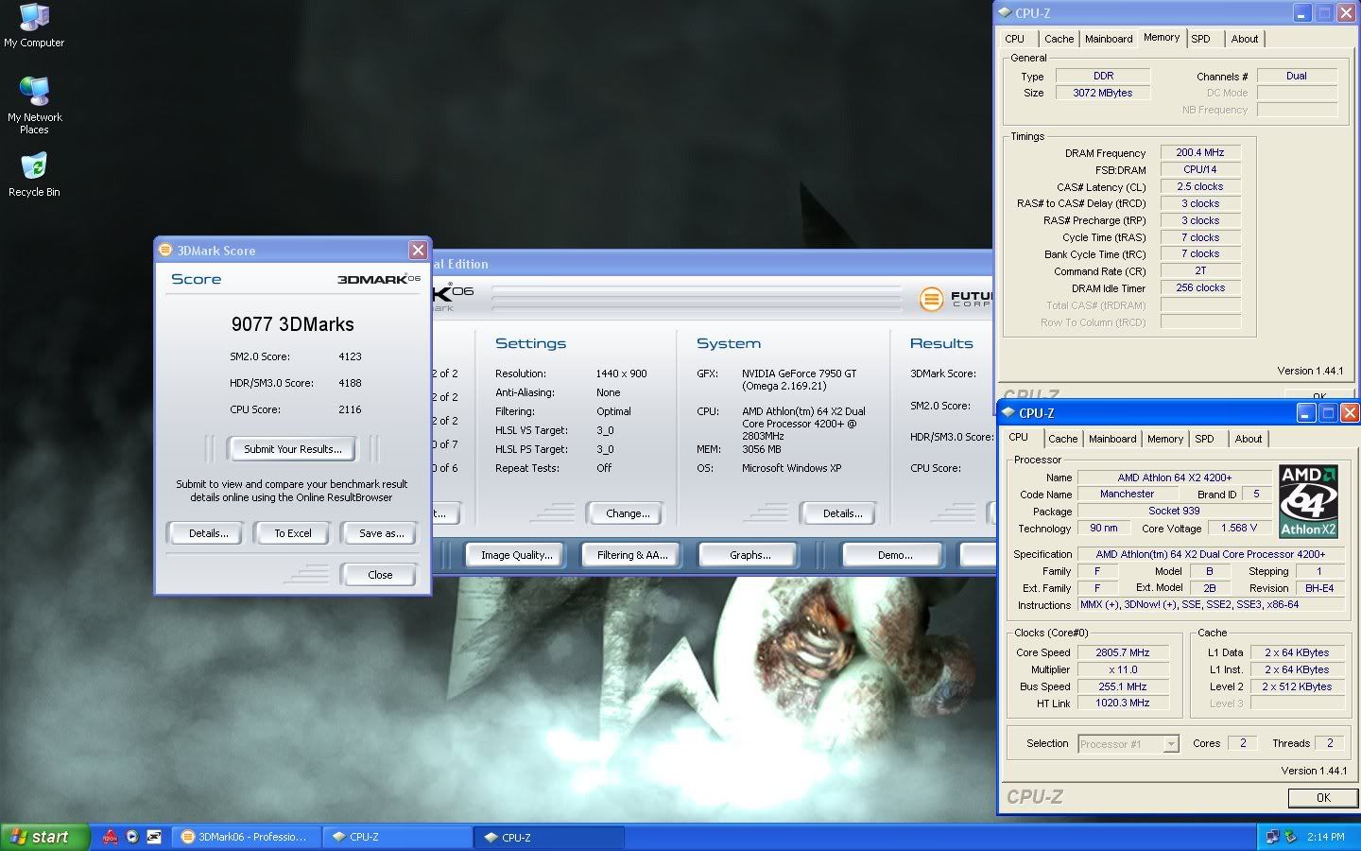
Task: Click the upper CPU-Z window title icon
Action: pos(1006,13)
